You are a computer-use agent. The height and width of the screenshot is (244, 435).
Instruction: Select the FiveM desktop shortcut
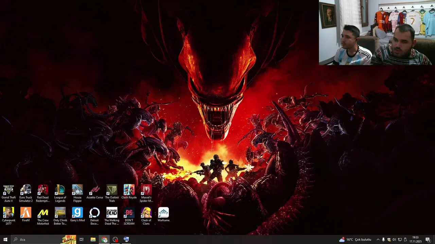click(x=26, y=215)
